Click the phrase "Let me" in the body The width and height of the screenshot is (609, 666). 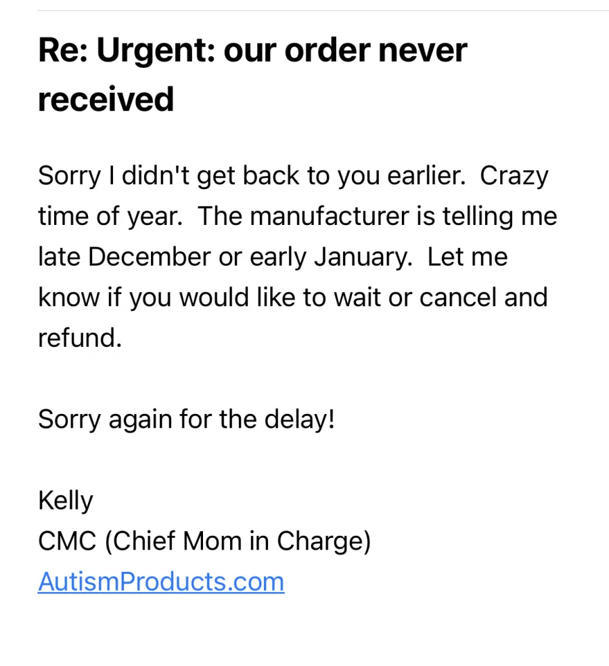pos(468,257)
